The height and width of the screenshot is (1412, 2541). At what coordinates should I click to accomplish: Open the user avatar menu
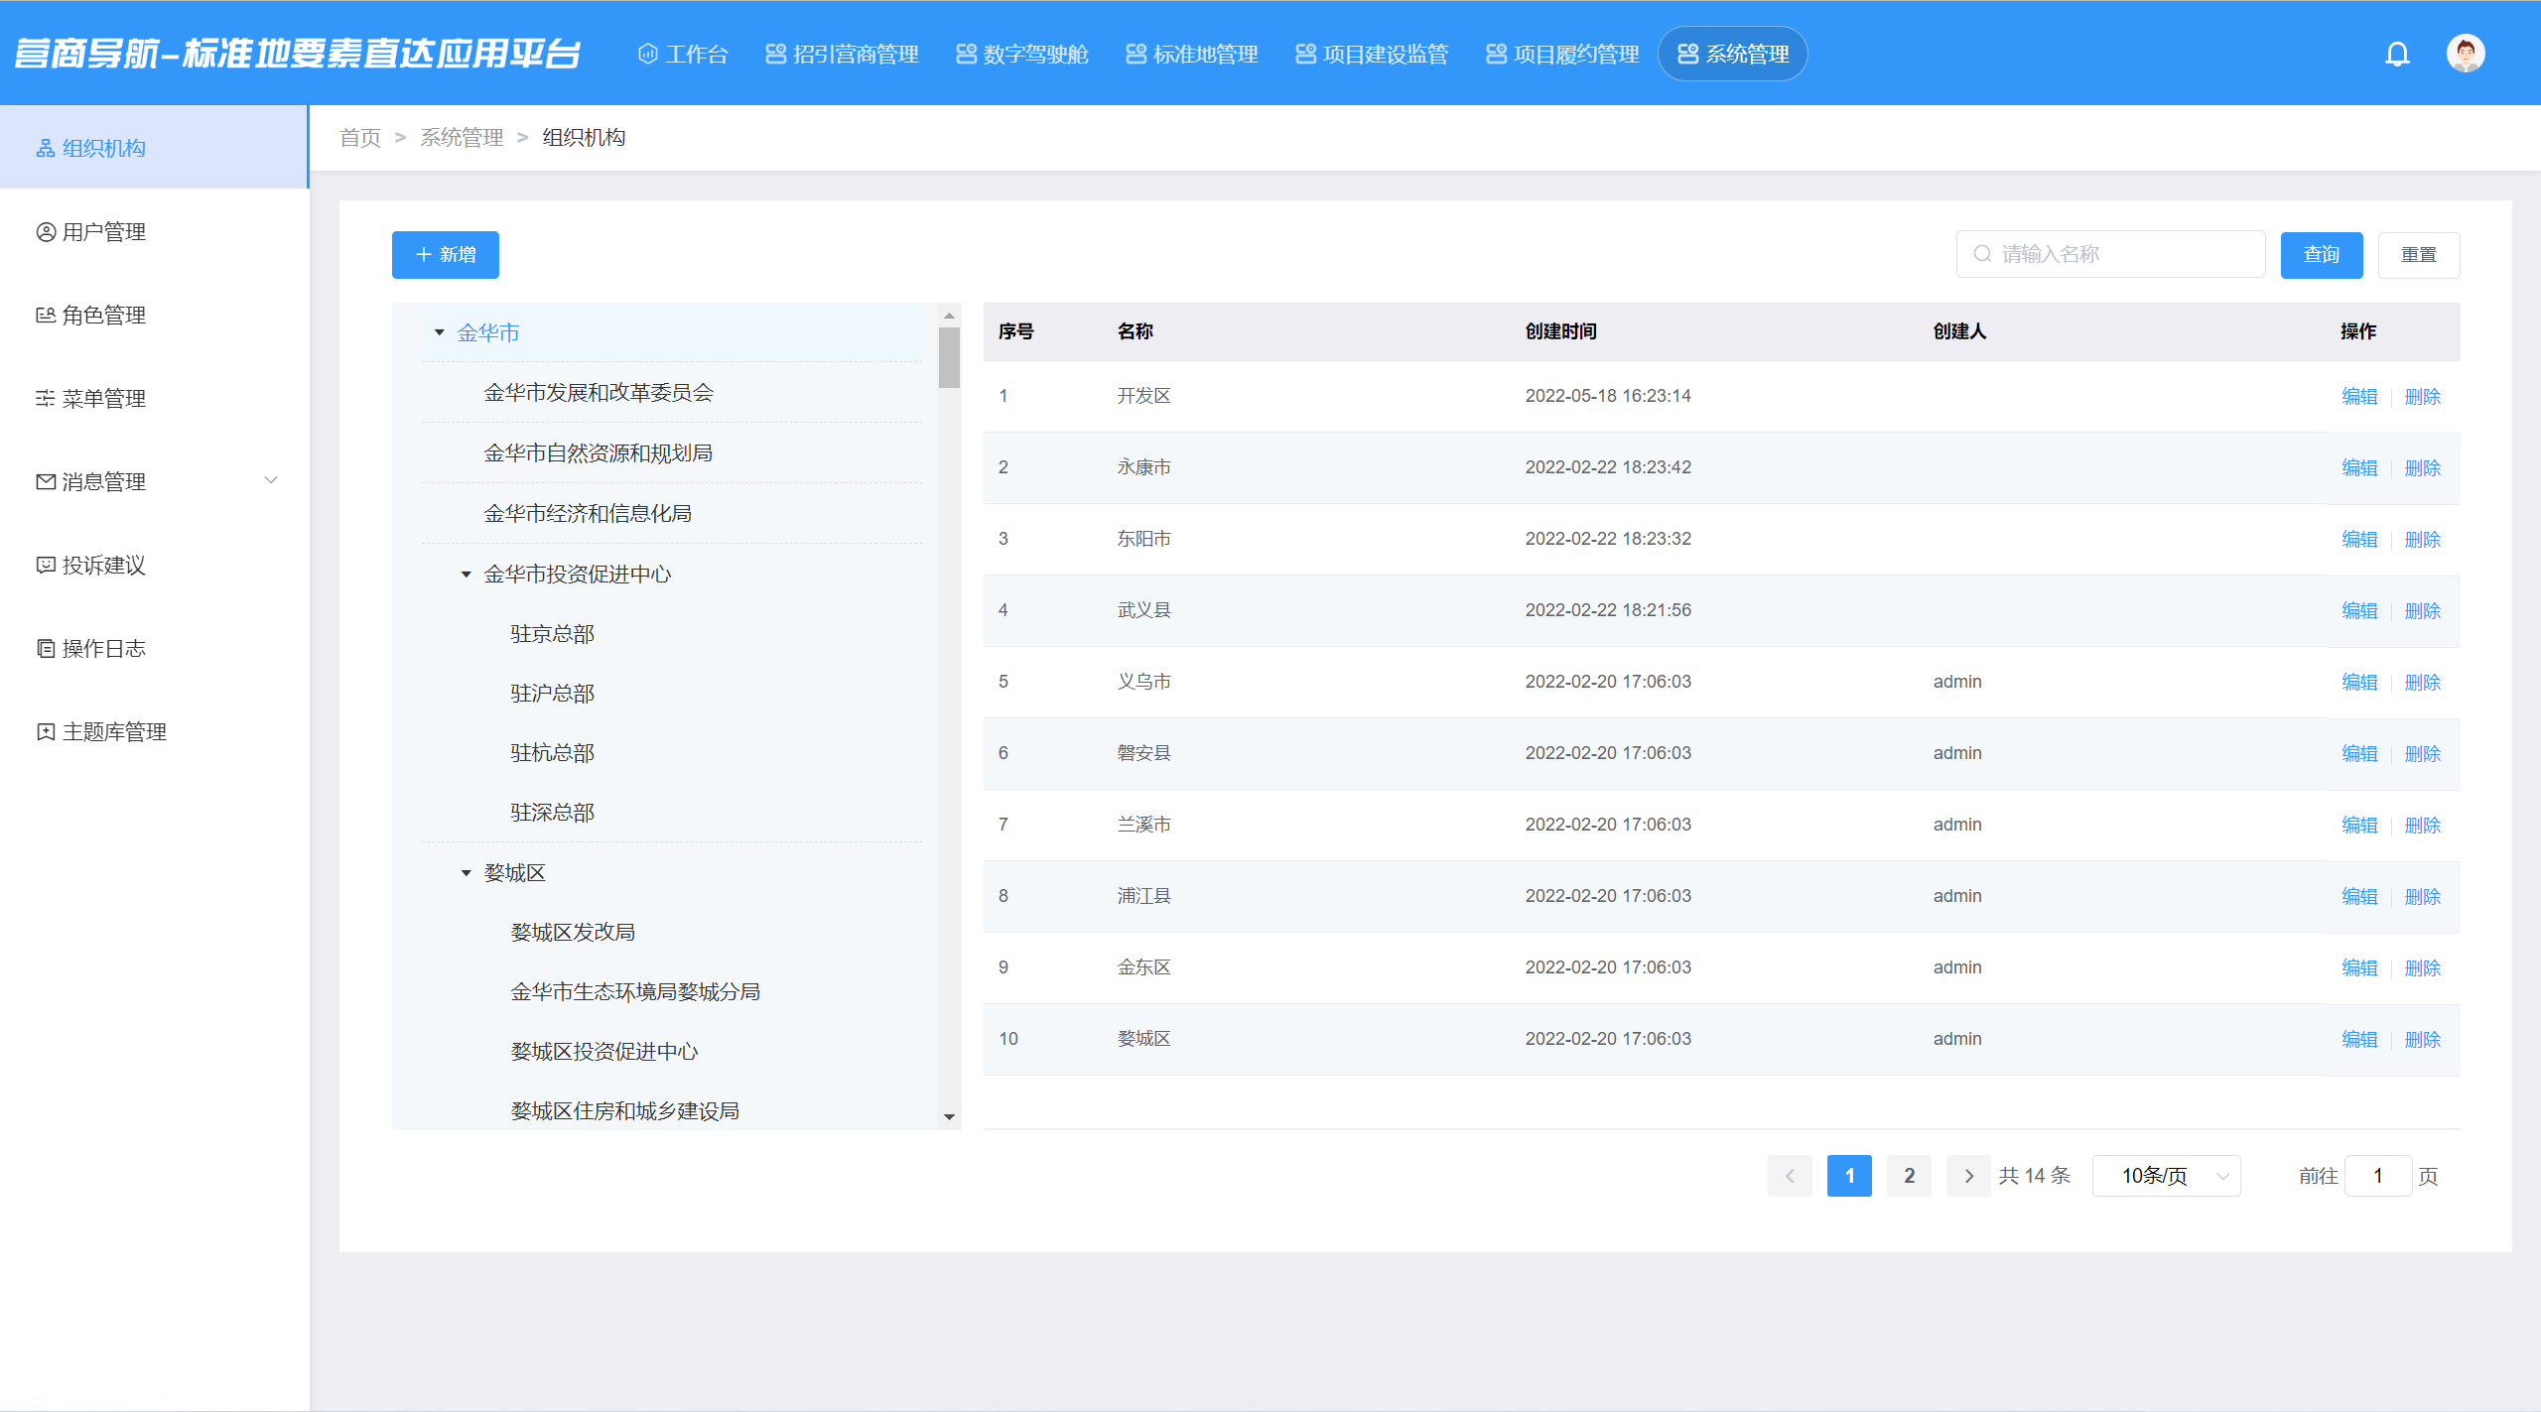[x=2466, y=54]
